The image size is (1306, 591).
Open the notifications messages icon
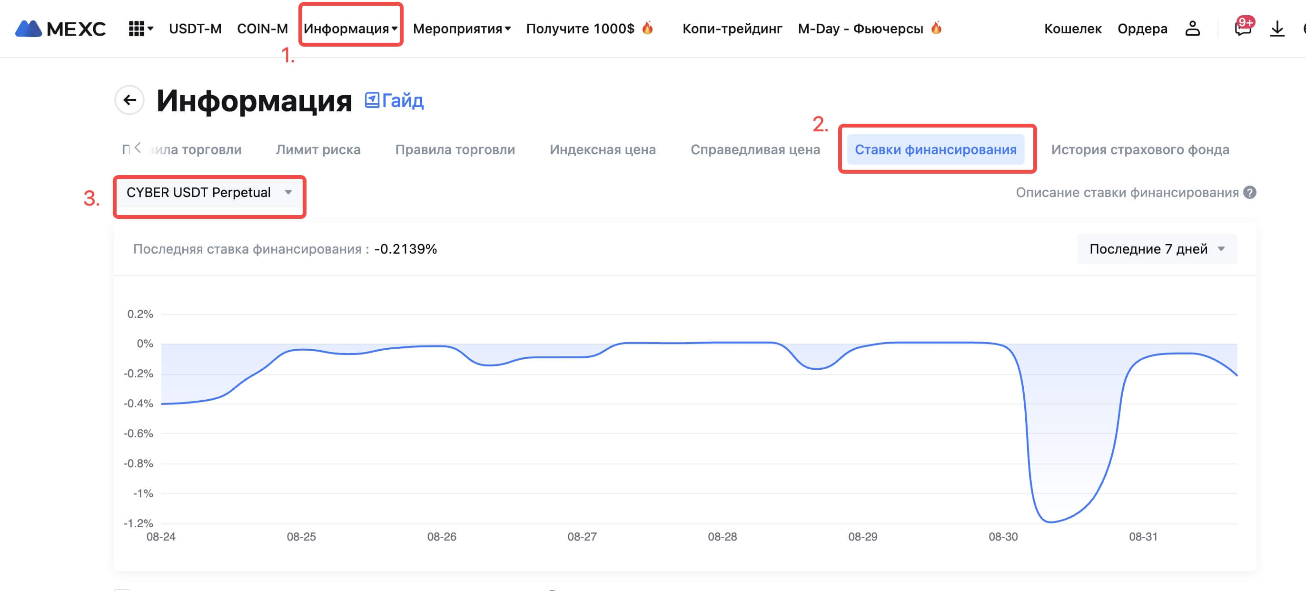(x=1243, y=29)
